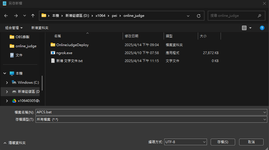269x150 pixels.
Task: Sort by 大小 column header
Action: (203, 36)
